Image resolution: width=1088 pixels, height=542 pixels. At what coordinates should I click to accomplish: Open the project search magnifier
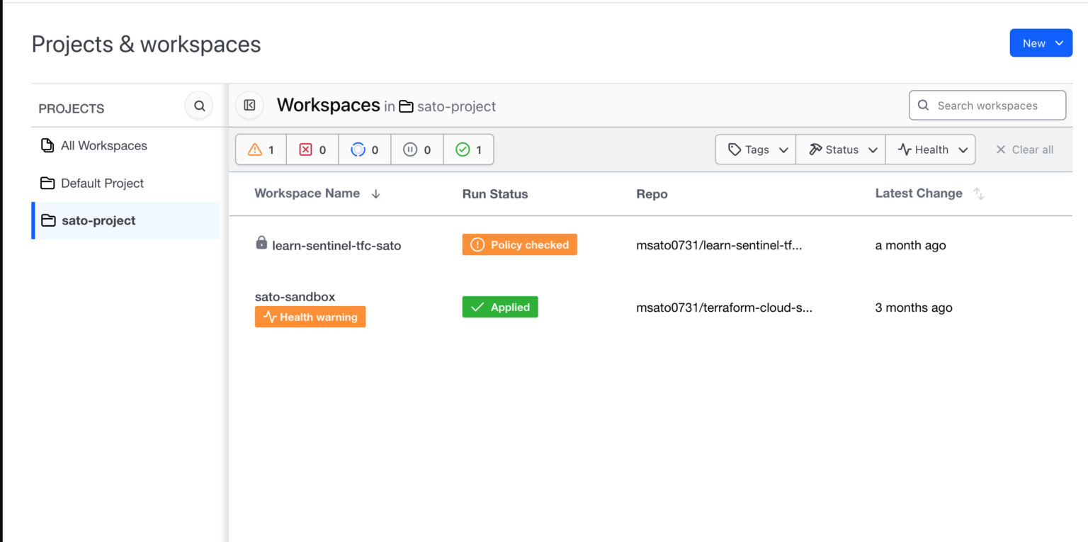point(199,105)
